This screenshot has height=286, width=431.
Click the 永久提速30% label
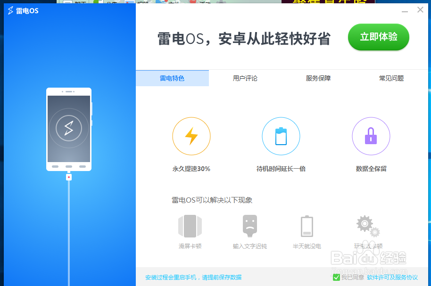(x=191, y=169)
